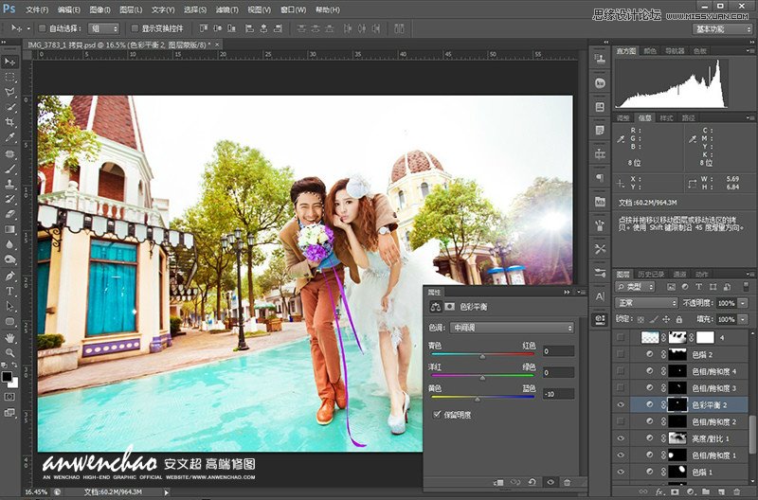Select the 色相/饱和度 4 layer
This screenshot has height=500, width=758.
coord(713,371)
